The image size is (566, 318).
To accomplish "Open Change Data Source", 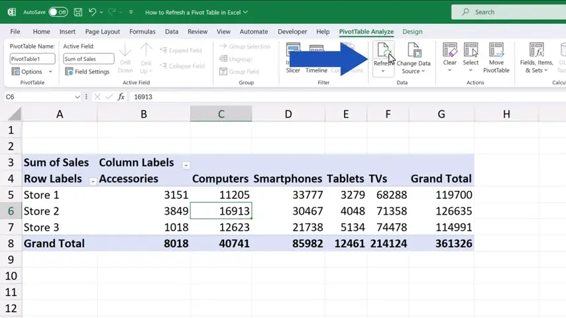I will [x=414, y=58].
